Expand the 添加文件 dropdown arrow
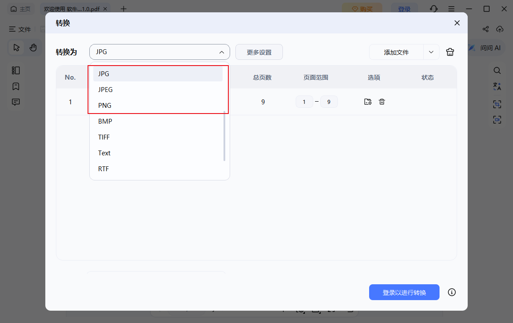This screenshot has width=513, height=323. [x=431, y=52]
